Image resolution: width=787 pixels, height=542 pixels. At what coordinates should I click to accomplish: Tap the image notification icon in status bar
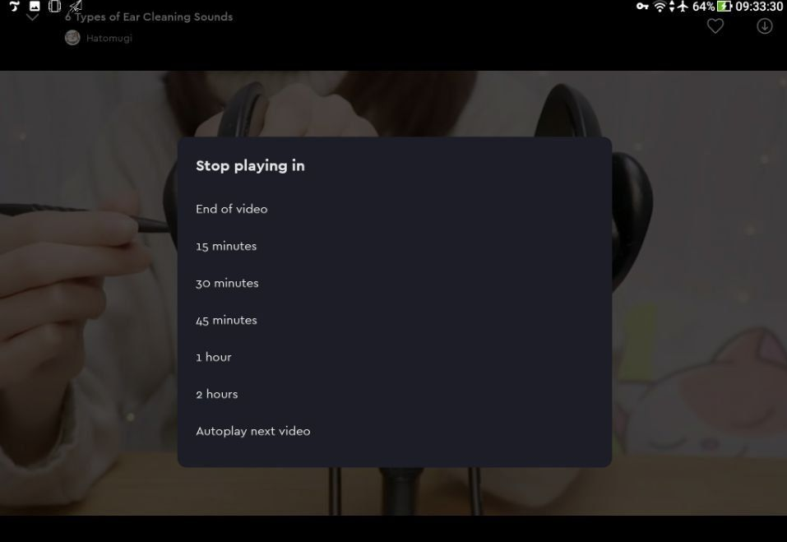point(35,7)
